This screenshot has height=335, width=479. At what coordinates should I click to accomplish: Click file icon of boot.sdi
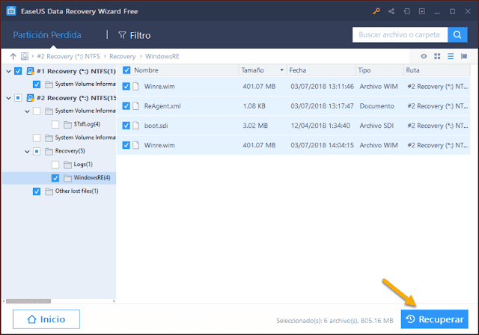click(x=135, y=126)
